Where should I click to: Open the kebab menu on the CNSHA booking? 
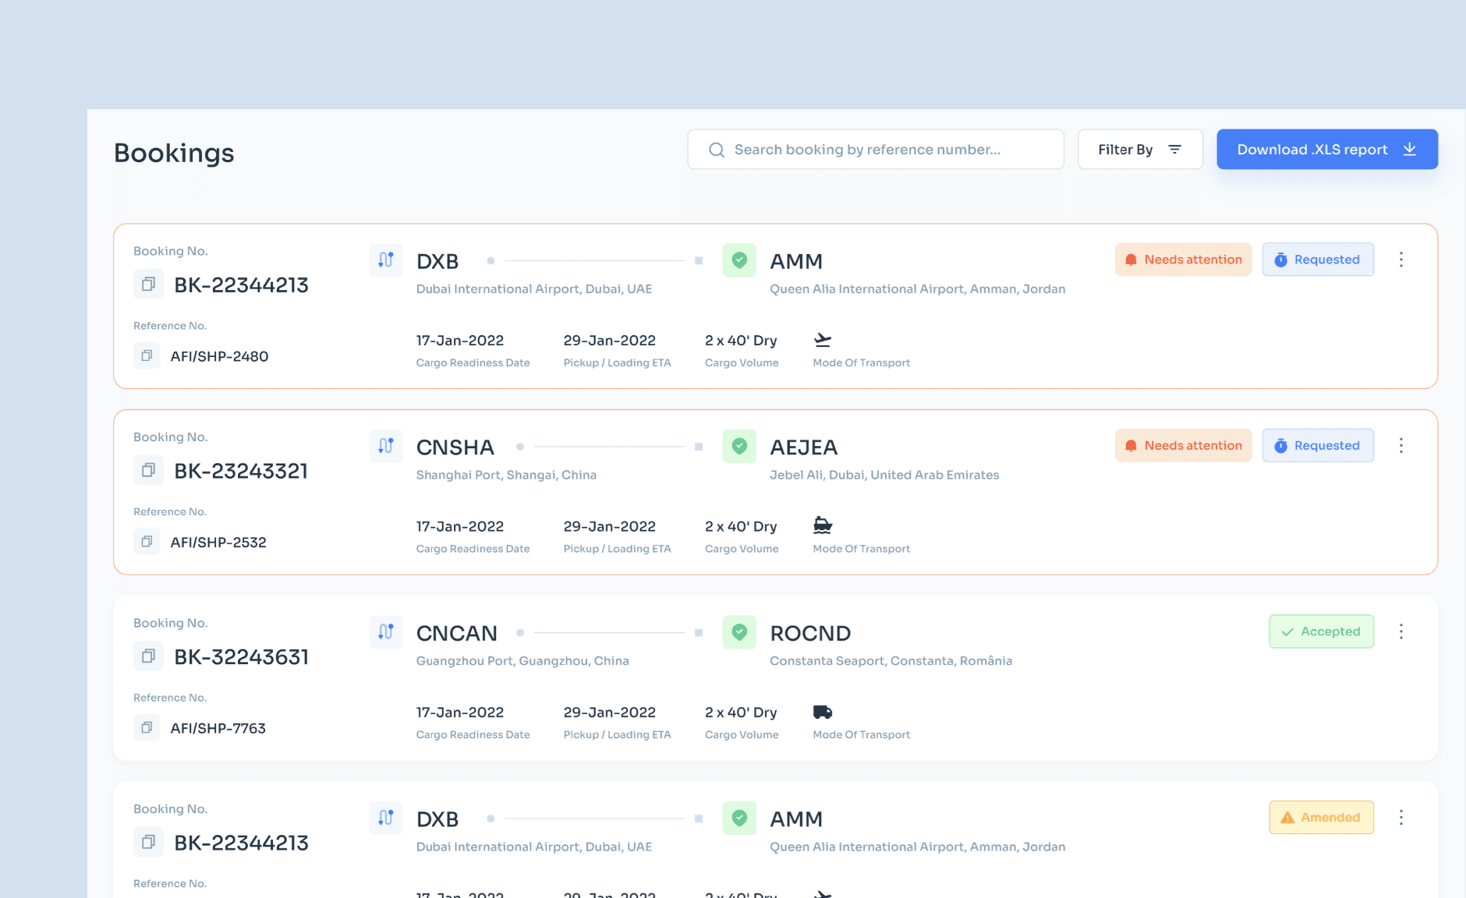pos(1401,445)
